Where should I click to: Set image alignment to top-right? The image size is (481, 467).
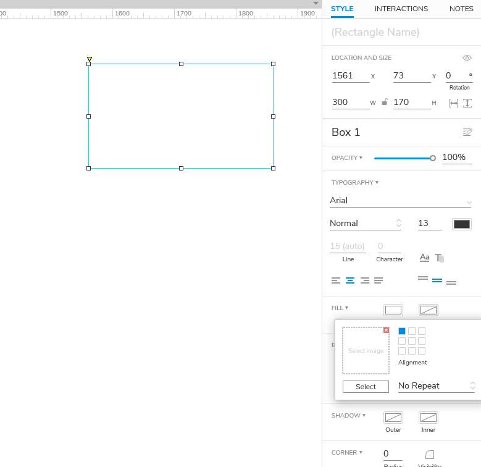tap(422, 331)
